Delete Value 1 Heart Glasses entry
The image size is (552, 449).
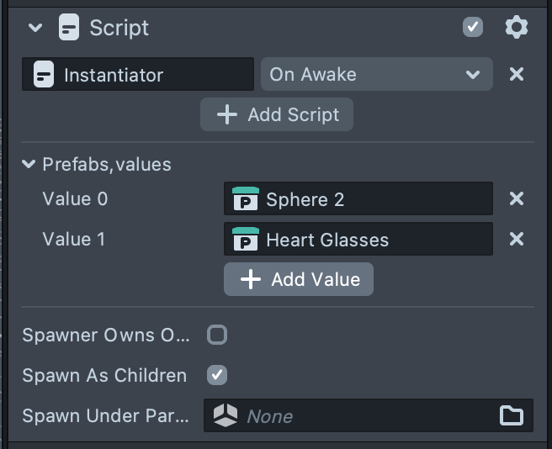517,239
